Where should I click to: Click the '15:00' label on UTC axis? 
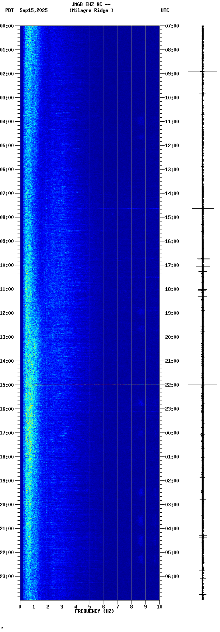(172, 217)
